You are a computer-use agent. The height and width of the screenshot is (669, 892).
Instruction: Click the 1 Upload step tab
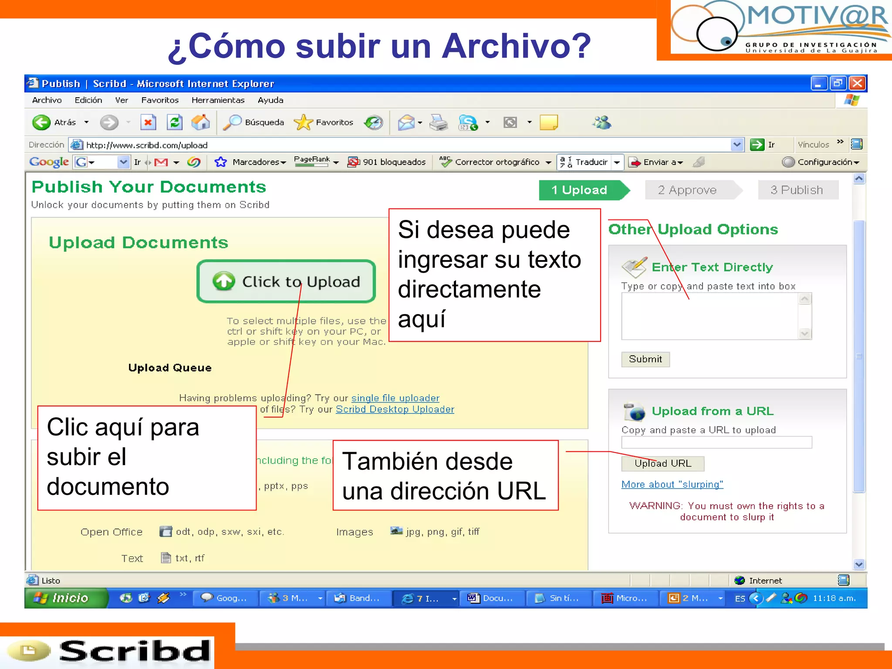point(584,190)
